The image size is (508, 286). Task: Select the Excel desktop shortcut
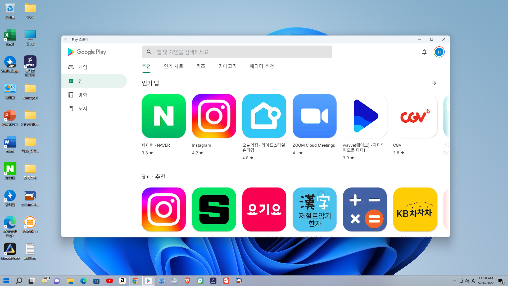click(10, 38)
